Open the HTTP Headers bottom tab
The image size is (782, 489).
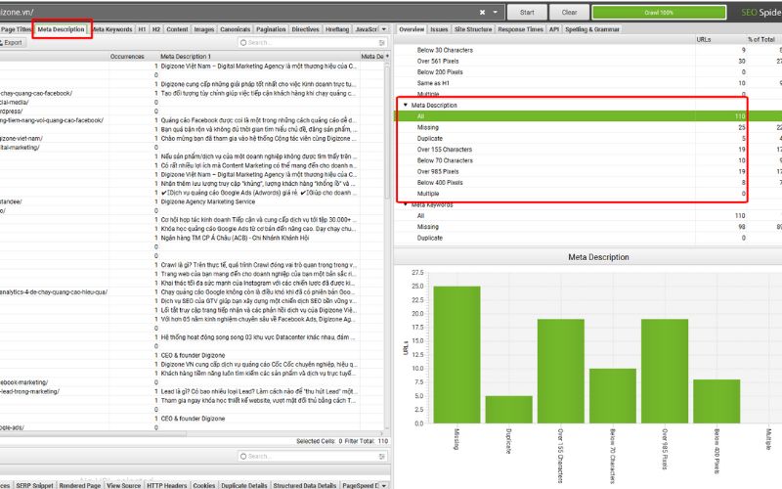click(x=166, y=485)
